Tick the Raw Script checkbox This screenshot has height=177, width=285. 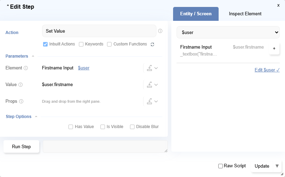click(220, 166)
